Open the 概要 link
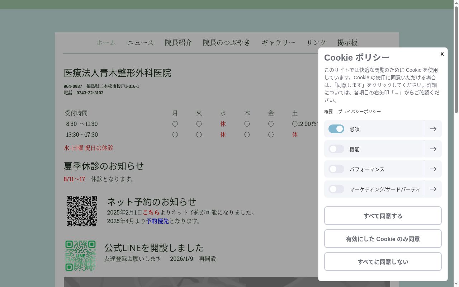This screenshot has height=287, width=459. tap(328, 112)
